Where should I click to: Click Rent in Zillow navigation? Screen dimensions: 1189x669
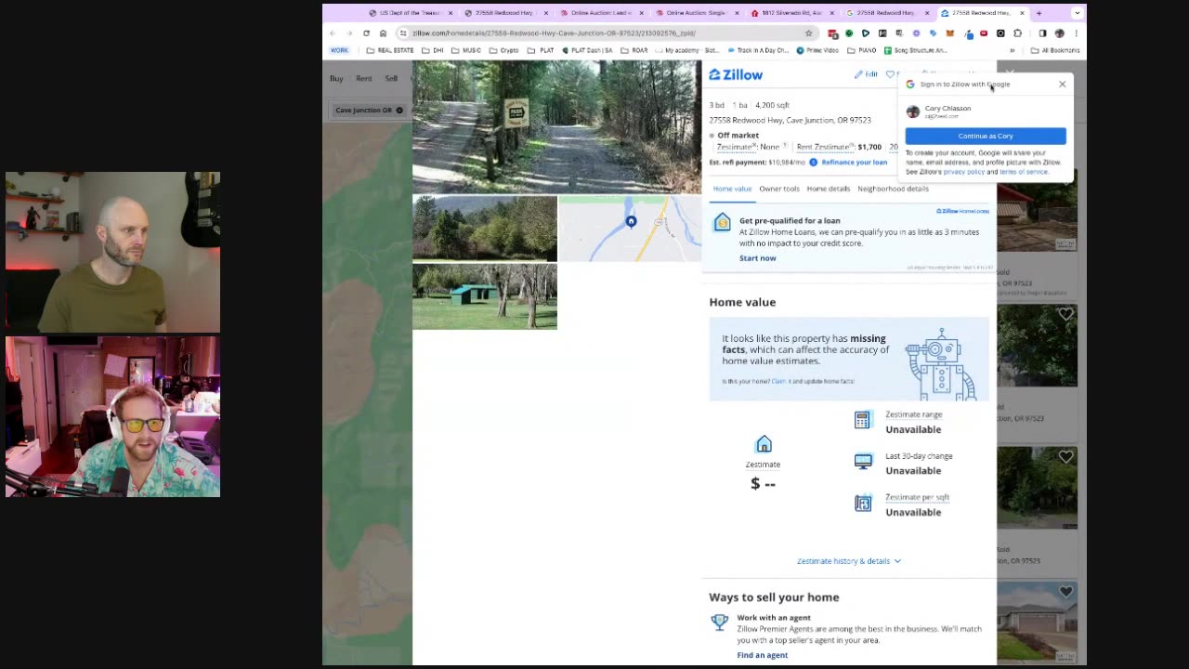tap(364, 79)
